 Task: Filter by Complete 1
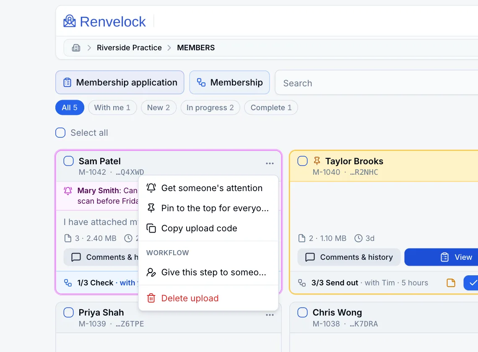[271, 108]
